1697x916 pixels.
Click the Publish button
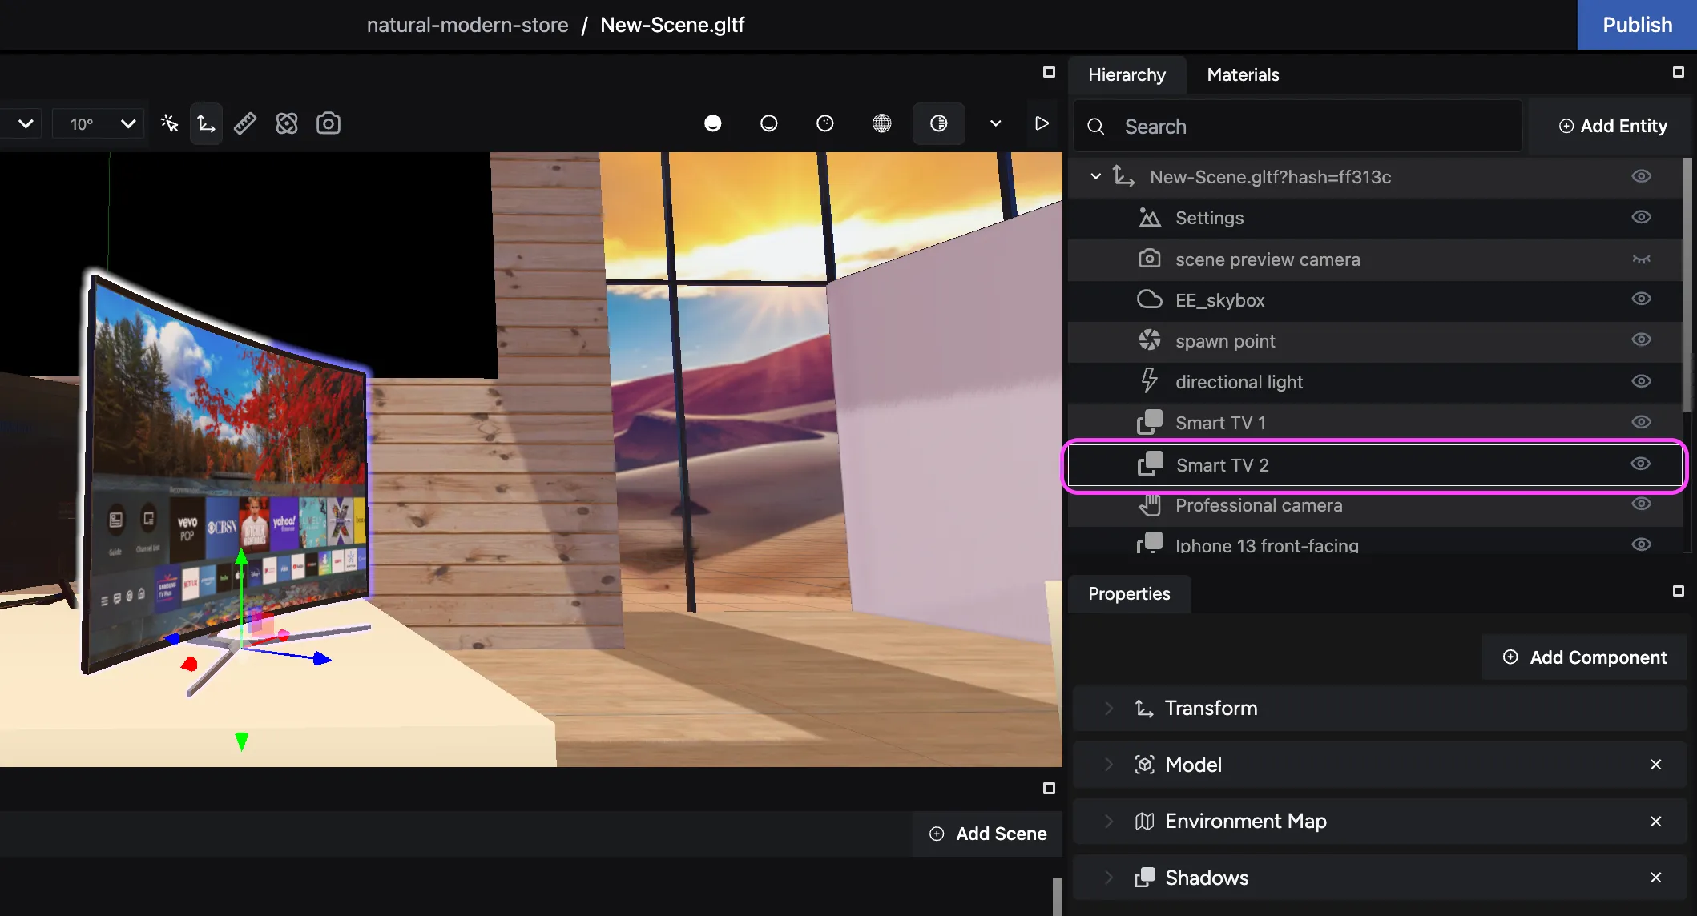click(1639, 24)
